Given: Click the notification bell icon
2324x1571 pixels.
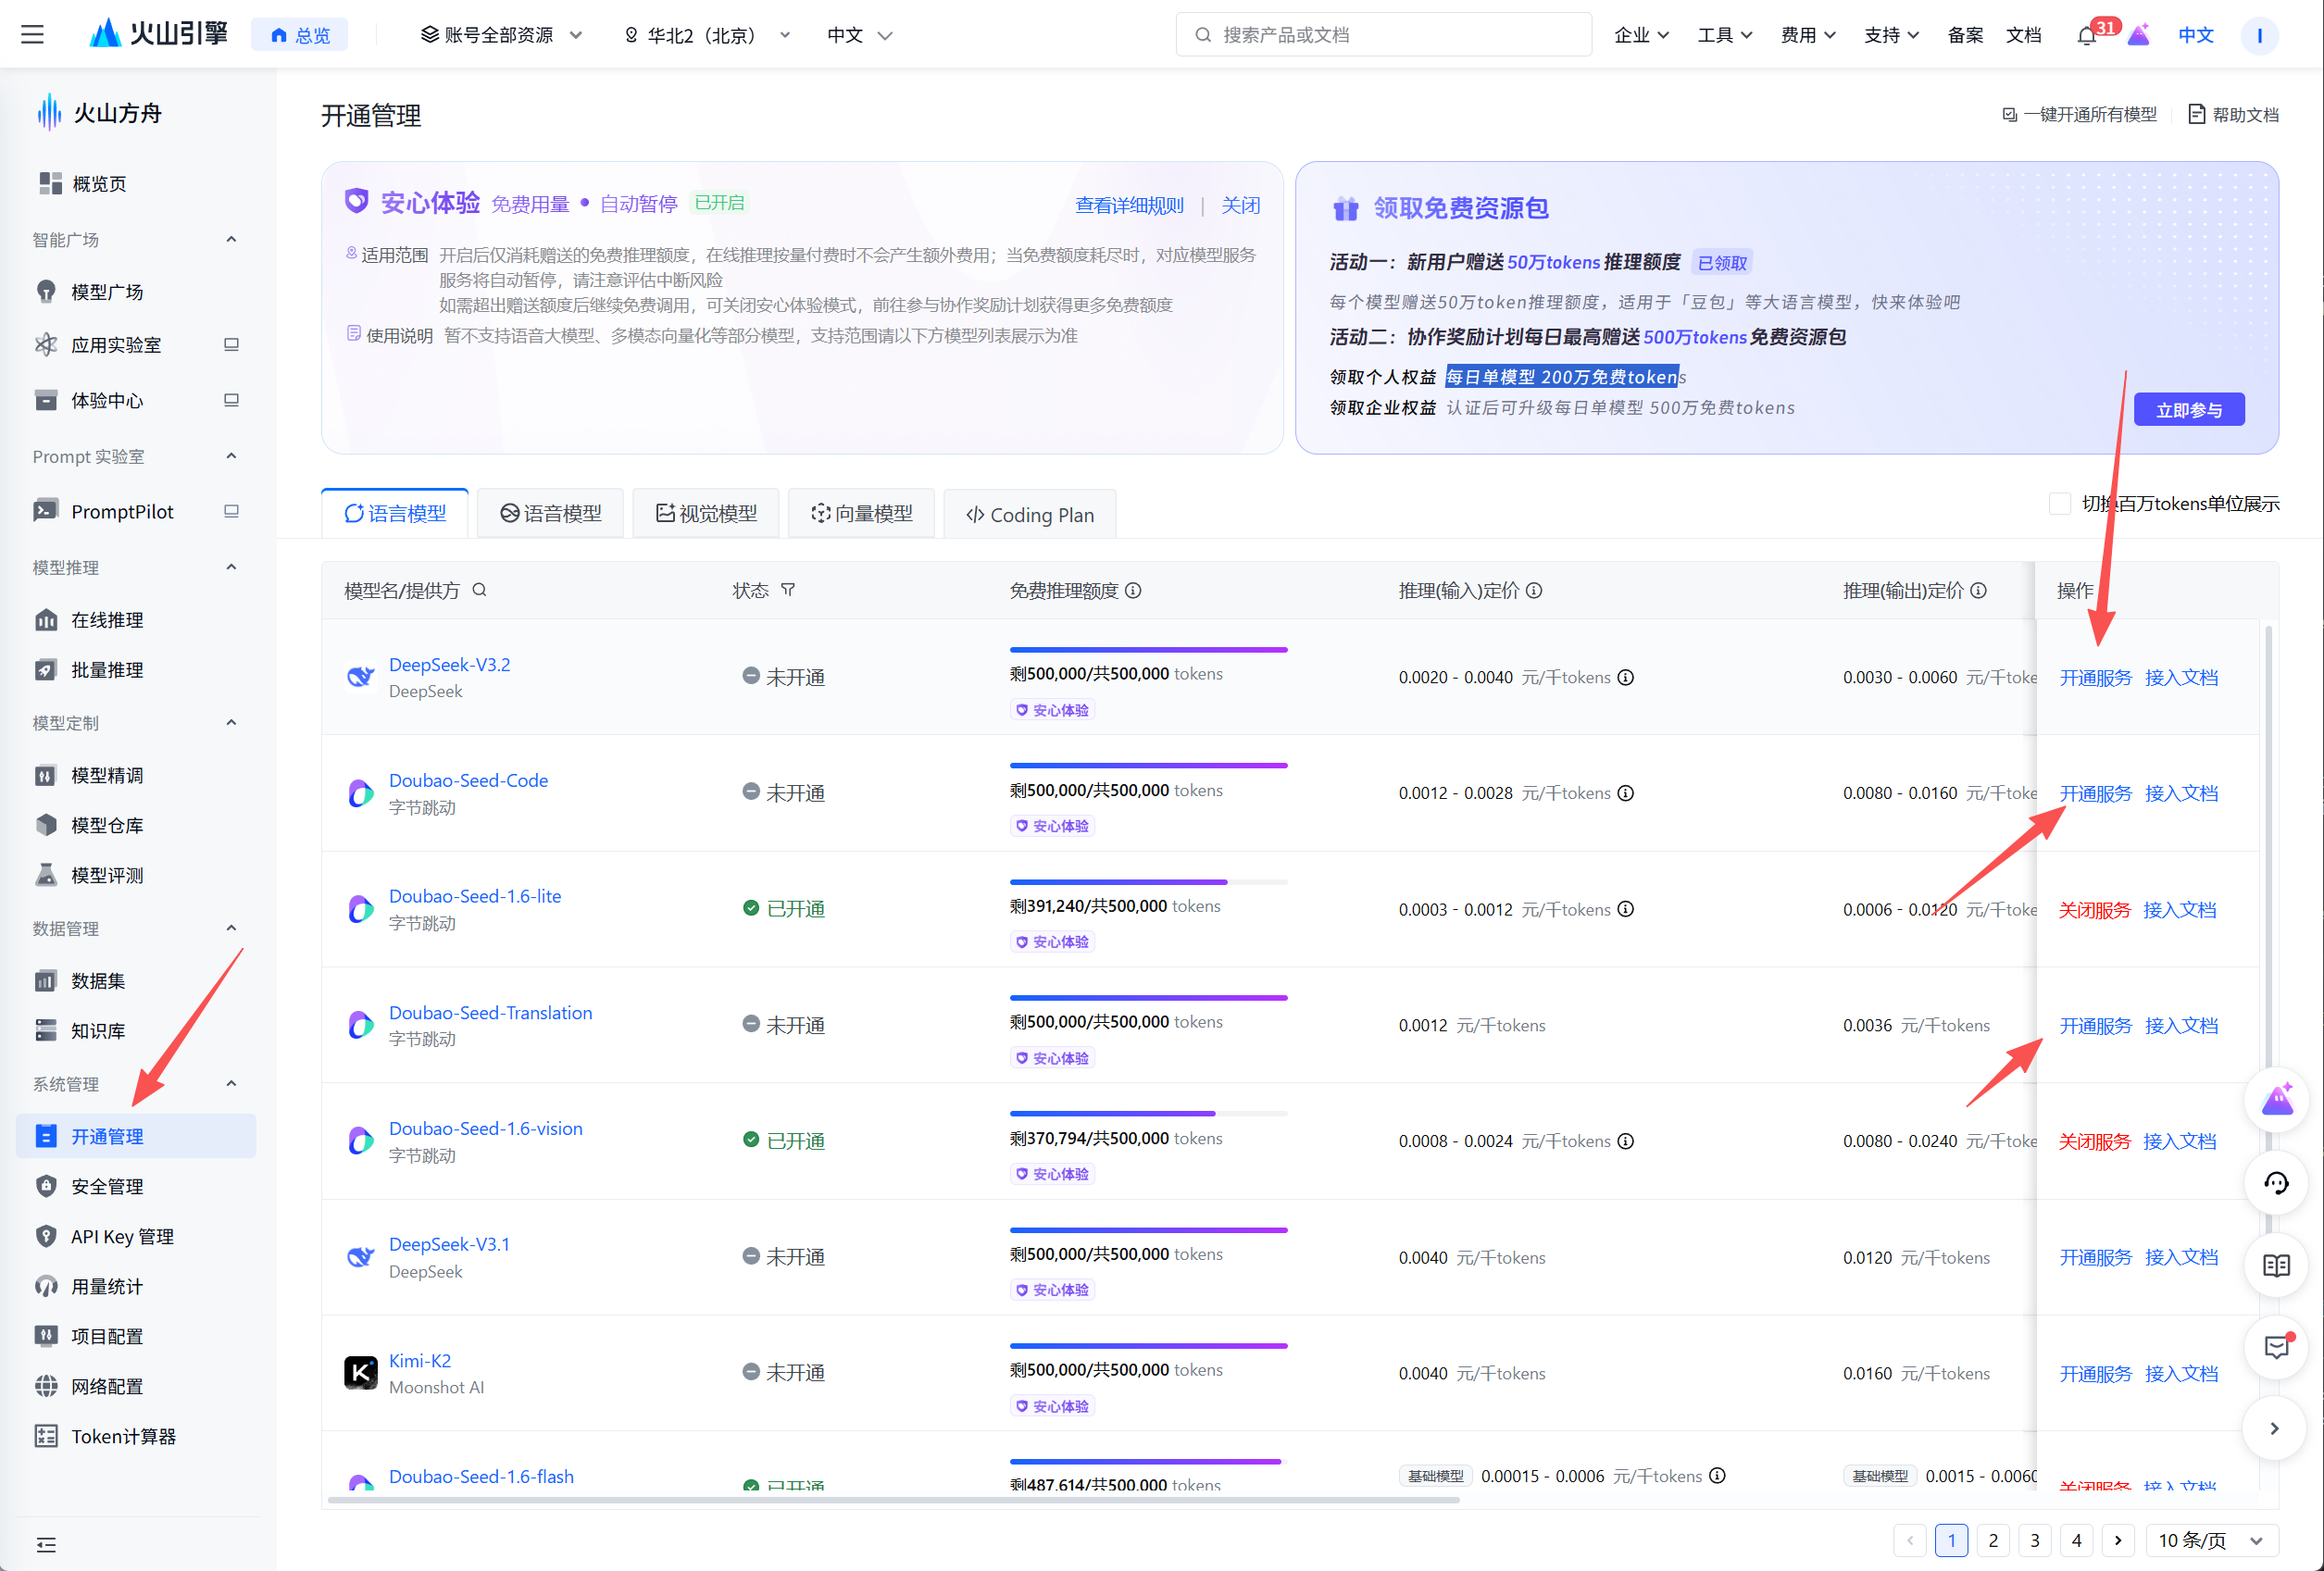Looking at the screenshot, I should coord(2086,36).
